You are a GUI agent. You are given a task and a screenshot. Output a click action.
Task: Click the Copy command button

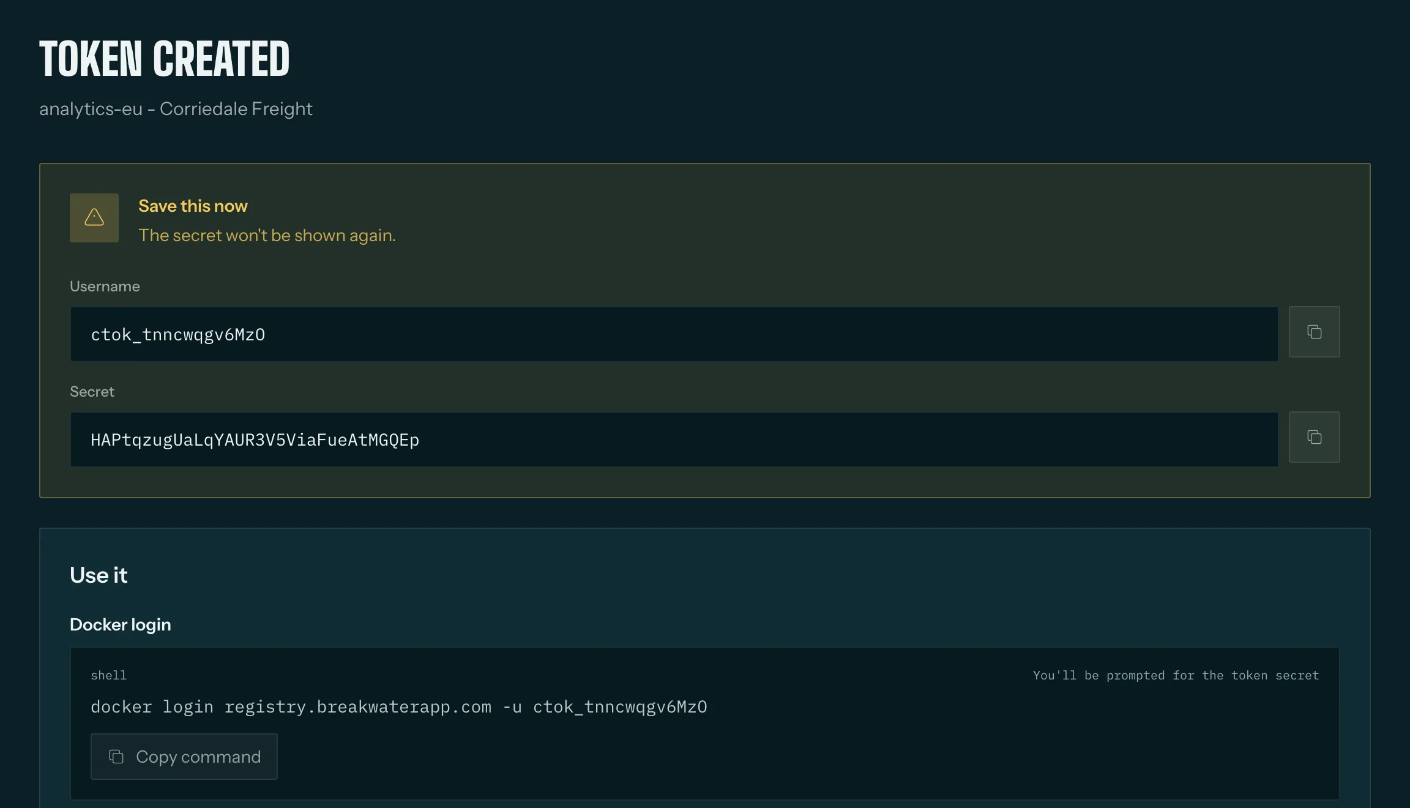coord(184,757)
